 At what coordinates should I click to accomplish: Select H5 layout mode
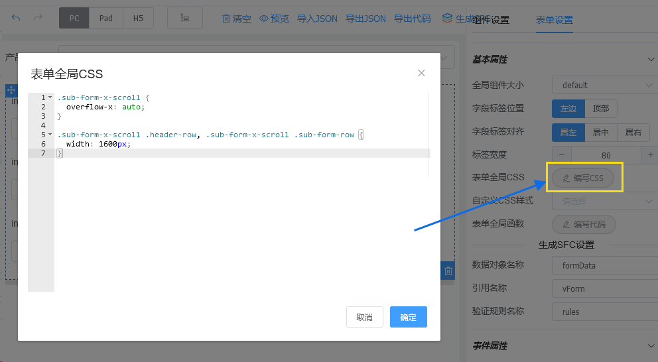pos(138,18)
